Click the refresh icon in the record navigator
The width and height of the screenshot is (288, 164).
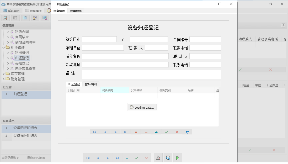coord(187,132)
